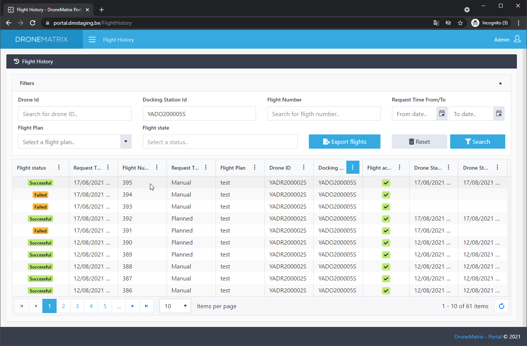Image resolution: width=527 pixels, height=346 pixels.
Task: Open the hamburger navigation menu
Action: [x=92, y=40]
